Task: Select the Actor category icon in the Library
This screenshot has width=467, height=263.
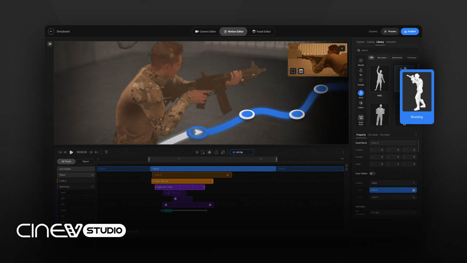Action: (x=360, y=93)
